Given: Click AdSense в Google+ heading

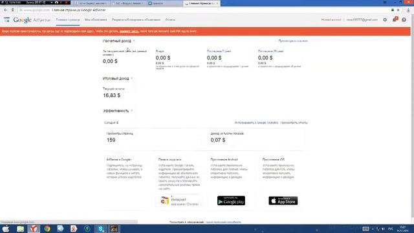Looking at the screenshot, I should (x=119, y=160).
